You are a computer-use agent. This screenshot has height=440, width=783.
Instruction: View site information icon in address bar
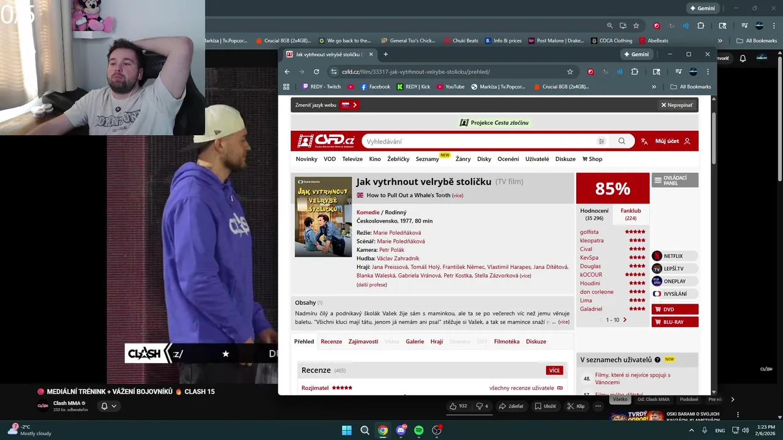(333, 71)
